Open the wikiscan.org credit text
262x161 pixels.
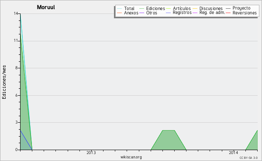[x=131, y=157]
